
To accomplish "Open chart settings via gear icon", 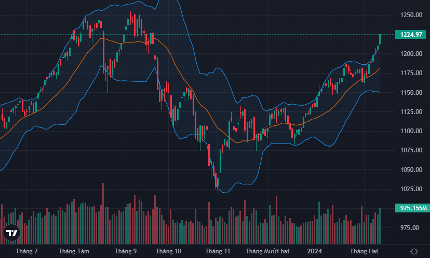I will (x=414, y=251).
